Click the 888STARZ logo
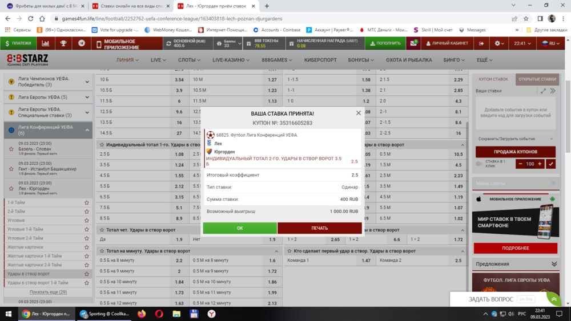 (x=27, y=60)
